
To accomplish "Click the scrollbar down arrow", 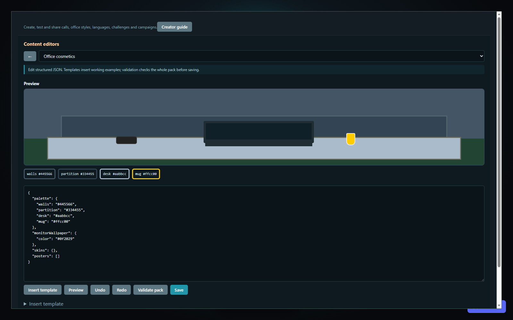I will click(x=499, y=306).
